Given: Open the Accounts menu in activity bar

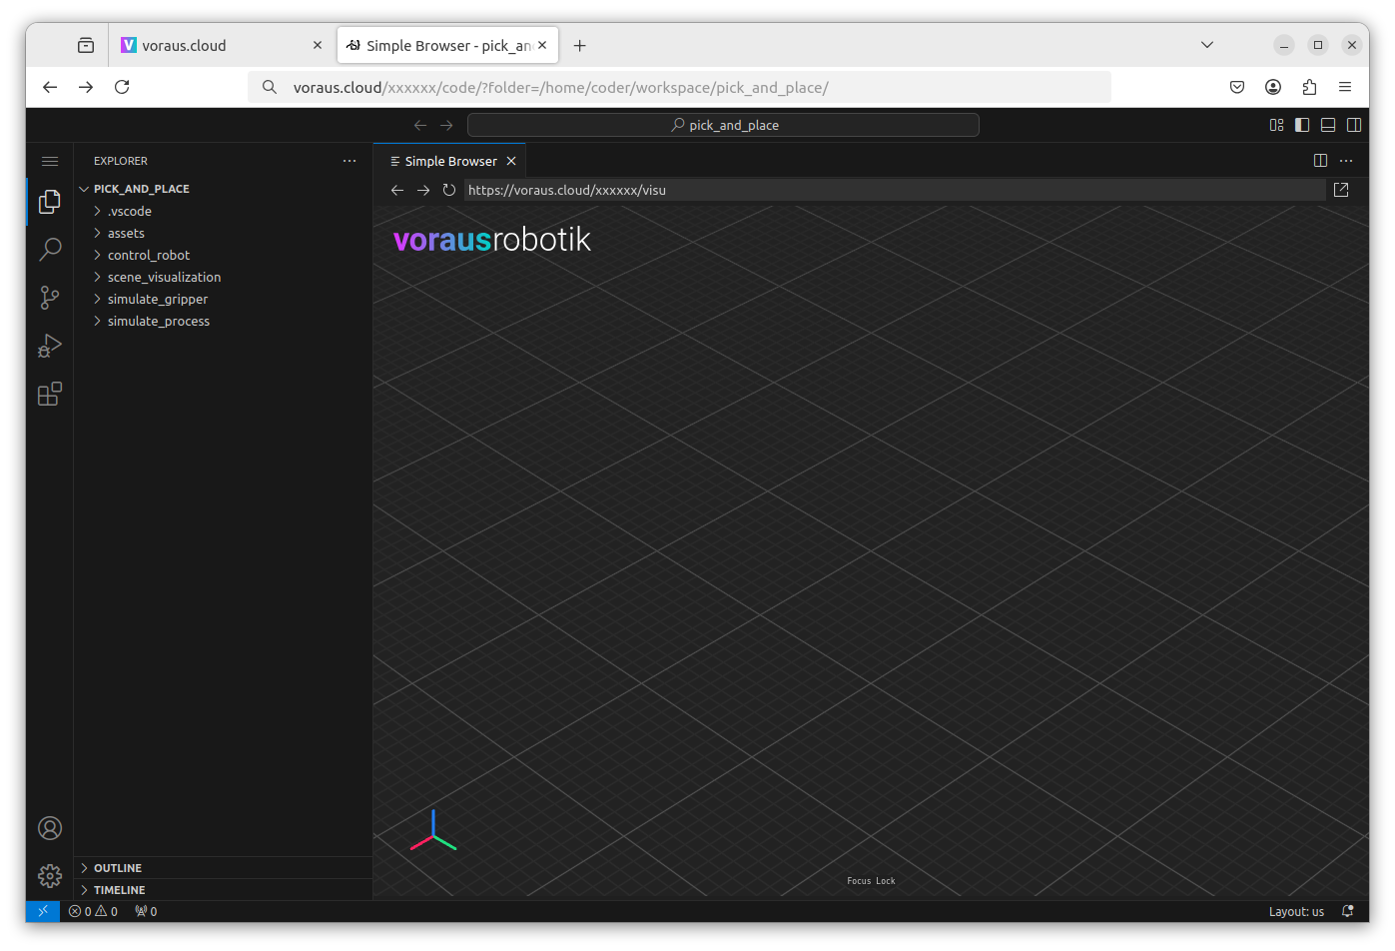Looking at the screenshot, I should coord(50,828).
